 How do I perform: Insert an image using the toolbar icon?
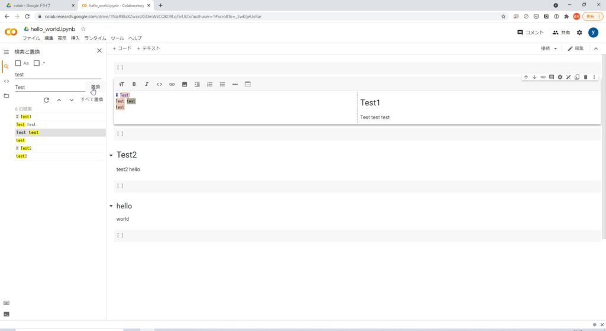pyautogui.click(x=185, y=84)
